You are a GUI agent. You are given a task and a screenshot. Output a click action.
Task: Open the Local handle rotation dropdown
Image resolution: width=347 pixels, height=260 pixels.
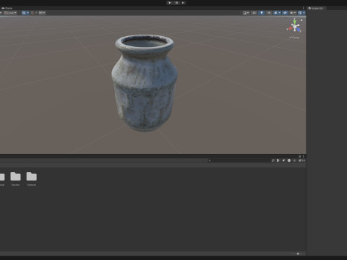coord(10,13)
